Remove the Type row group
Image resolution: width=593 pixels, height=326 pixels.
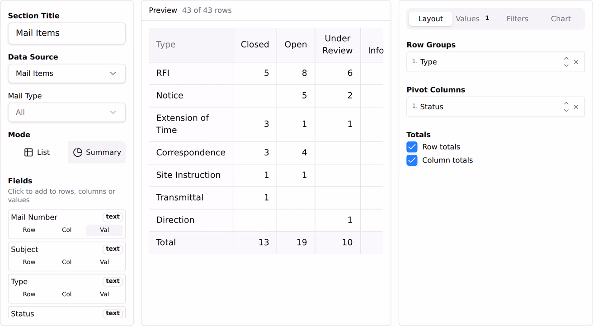pyautogui.click(x=576, y=62)
